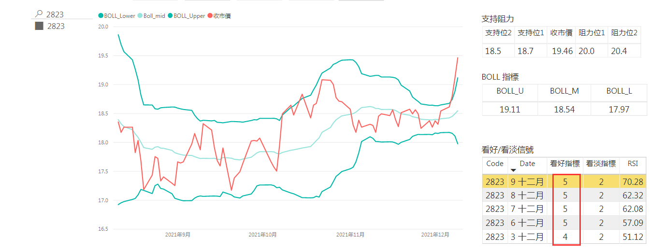
Task: Click the 2021年11月 x-axis label
Action: tap(350, 235)
